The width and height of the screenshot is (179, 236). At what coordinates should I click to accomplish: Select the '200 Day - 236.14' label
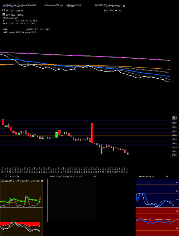tap(15, 15)
